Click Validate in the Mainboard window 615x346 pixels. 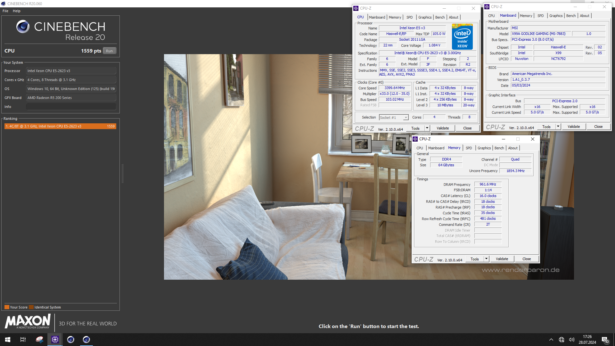tap(574, 127)
